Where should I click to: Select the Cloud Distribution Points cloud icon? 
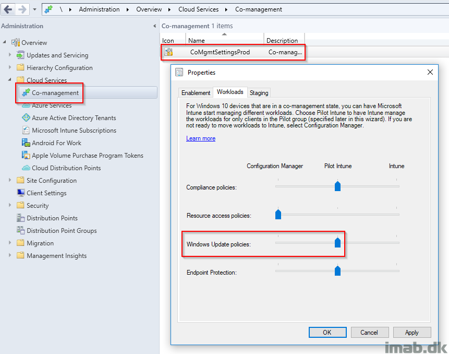coord(26,168)
